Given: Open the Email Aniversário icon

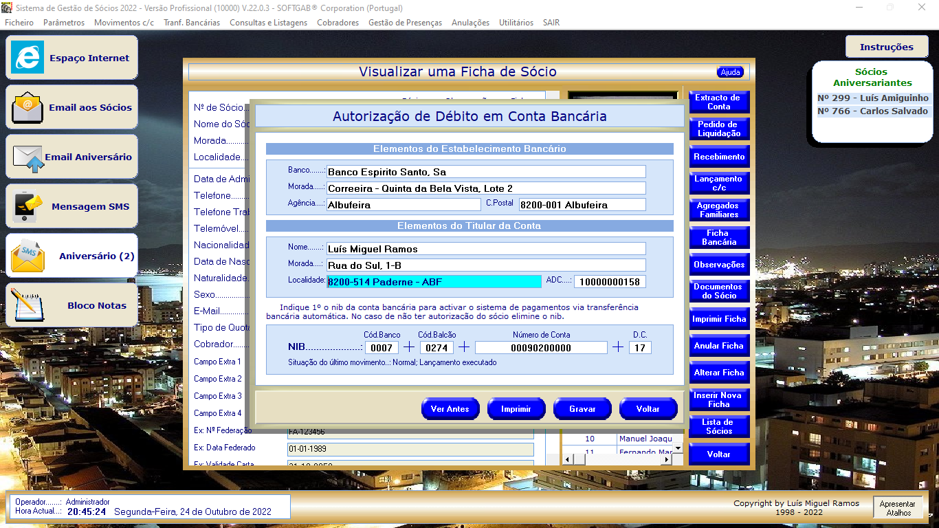Looking at the screenshot, I should pyautogui.click(x=27, y=157).
